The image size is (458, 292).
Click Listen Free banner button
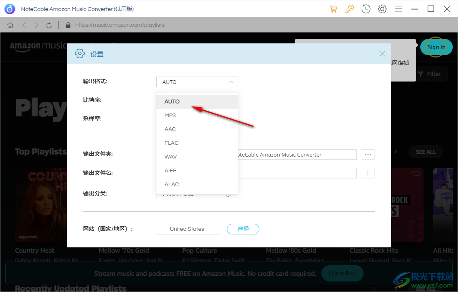click(x=342, y=274)
